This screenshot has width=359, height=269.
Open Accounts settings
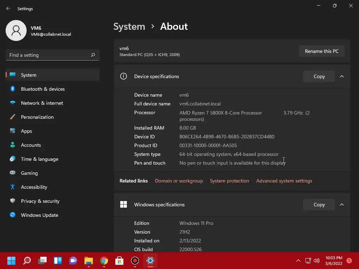tap(53, 145)
